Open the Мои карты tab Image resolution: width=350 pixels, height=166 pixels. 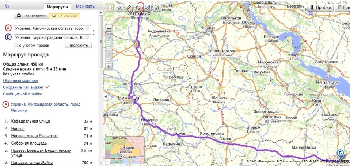85,7
